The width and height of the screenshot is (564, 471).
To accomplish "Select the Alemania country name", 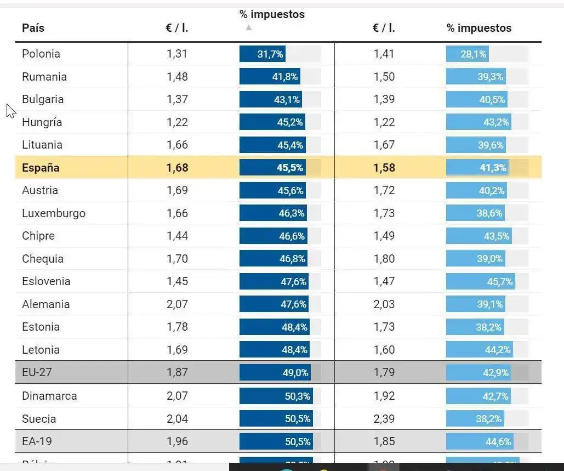I will tap(45, 304).
